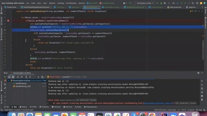The height and width of the screenshot is (116, 207).
Task: Clear all console output with trash icon
Action: click(202, 100)
